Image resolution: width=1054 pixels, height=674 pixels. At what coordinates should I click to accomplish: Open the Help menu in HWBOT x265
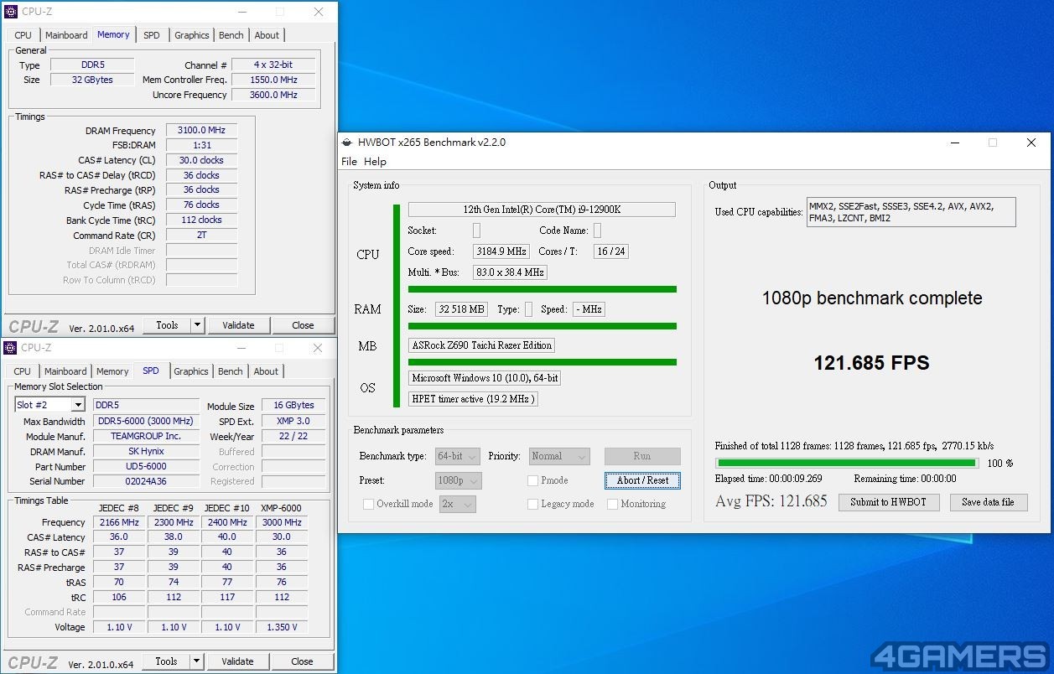(x=375, y=162)
